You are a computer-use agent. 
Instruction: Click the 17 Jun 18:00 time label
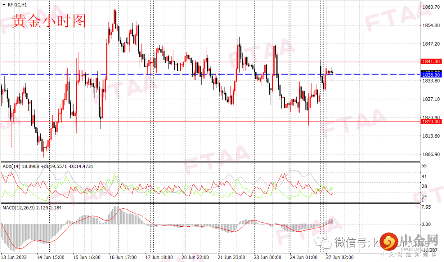(159, 257)
